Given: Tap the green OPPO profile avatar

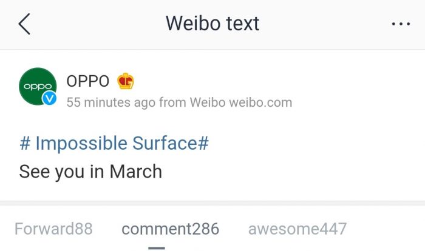Looking at the screenshot, I should pos(38,86).
